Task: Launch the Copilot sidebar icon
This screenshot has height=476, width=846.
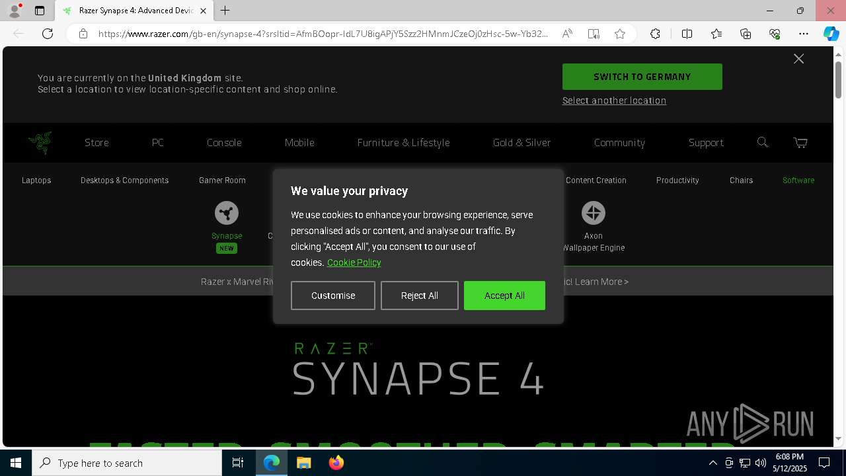Action: [x=831, y=34]
